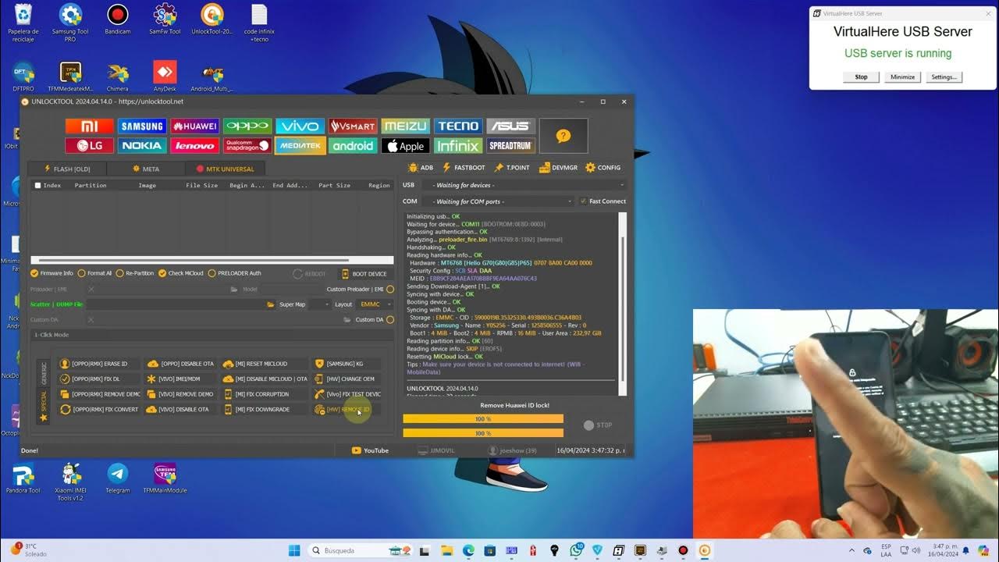Open the Layout EMMC dropdown
Screen dimensions: 999x562
pos(374,304)
